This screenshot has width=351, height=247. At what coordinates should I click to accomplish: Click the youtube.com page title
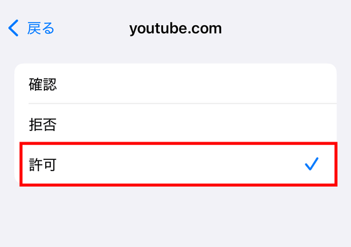tap(175, 28)
